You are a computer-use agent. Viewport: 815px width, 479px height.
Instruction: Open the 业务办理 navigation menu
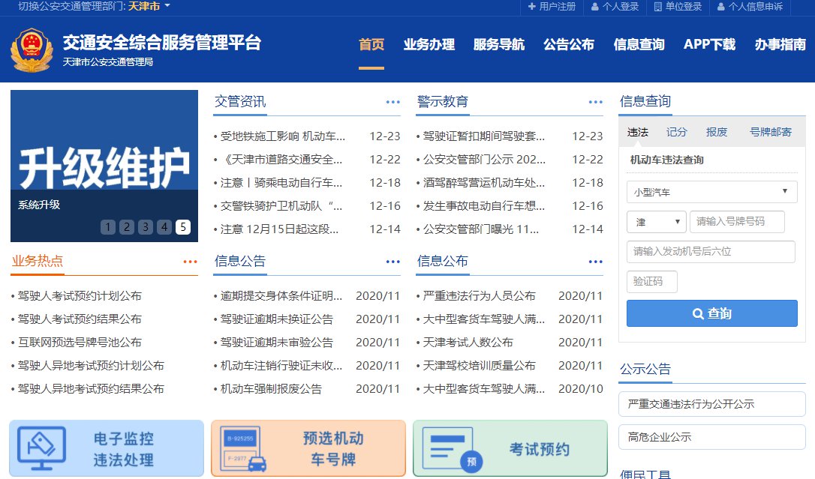click(x=429, y=44)
